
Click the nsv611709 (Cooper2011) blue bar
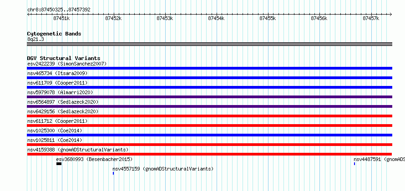pyautogui.click(x=209, y=87)
